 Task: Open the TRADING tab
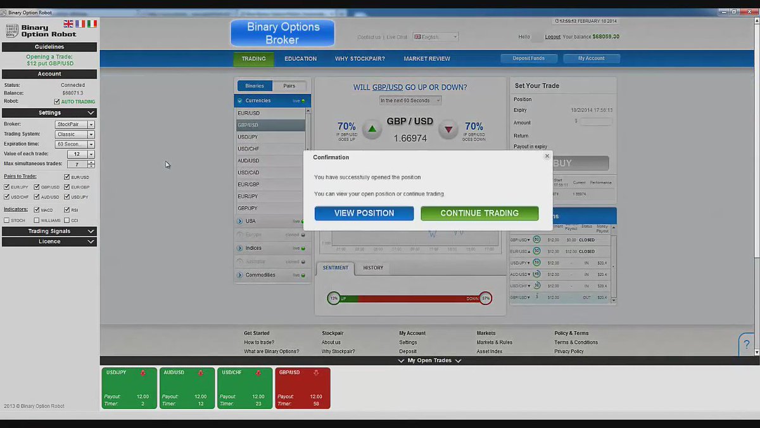253,59
